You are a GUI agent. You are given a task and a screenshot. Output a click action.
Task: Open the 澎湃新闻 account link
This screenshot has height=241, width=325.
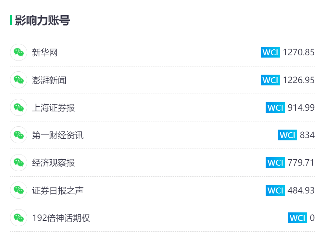pyautogui.click(x=49, y=80)
